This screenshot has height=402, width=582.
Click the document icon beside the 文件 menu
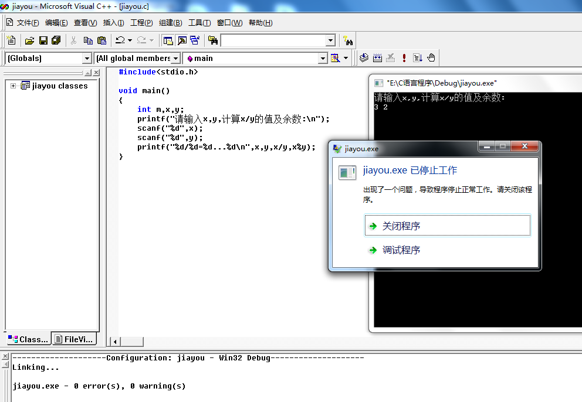pos(9,22)
